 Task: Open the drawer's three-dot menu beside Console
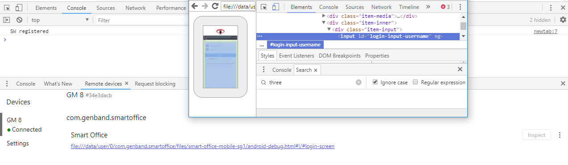coord(7,83)
